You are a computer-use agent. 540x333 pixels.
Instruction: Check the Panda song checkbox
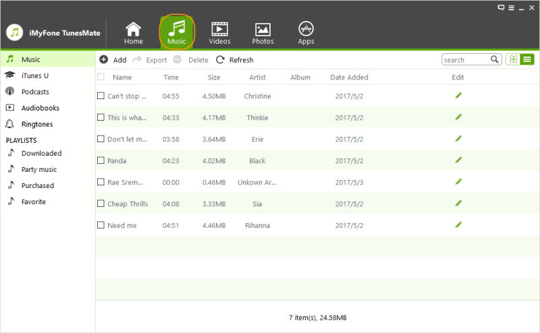pos(101,160)
